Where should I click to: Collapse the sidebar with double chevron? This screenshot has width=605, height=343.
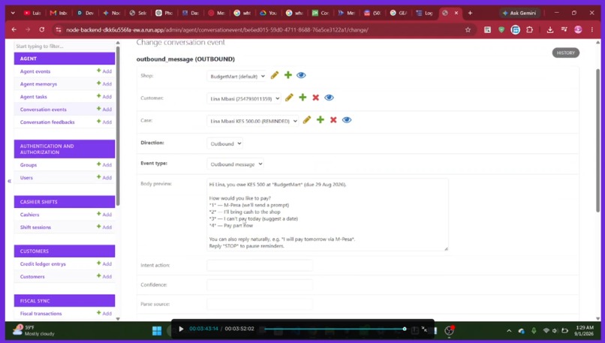click(x=9, y=181)
